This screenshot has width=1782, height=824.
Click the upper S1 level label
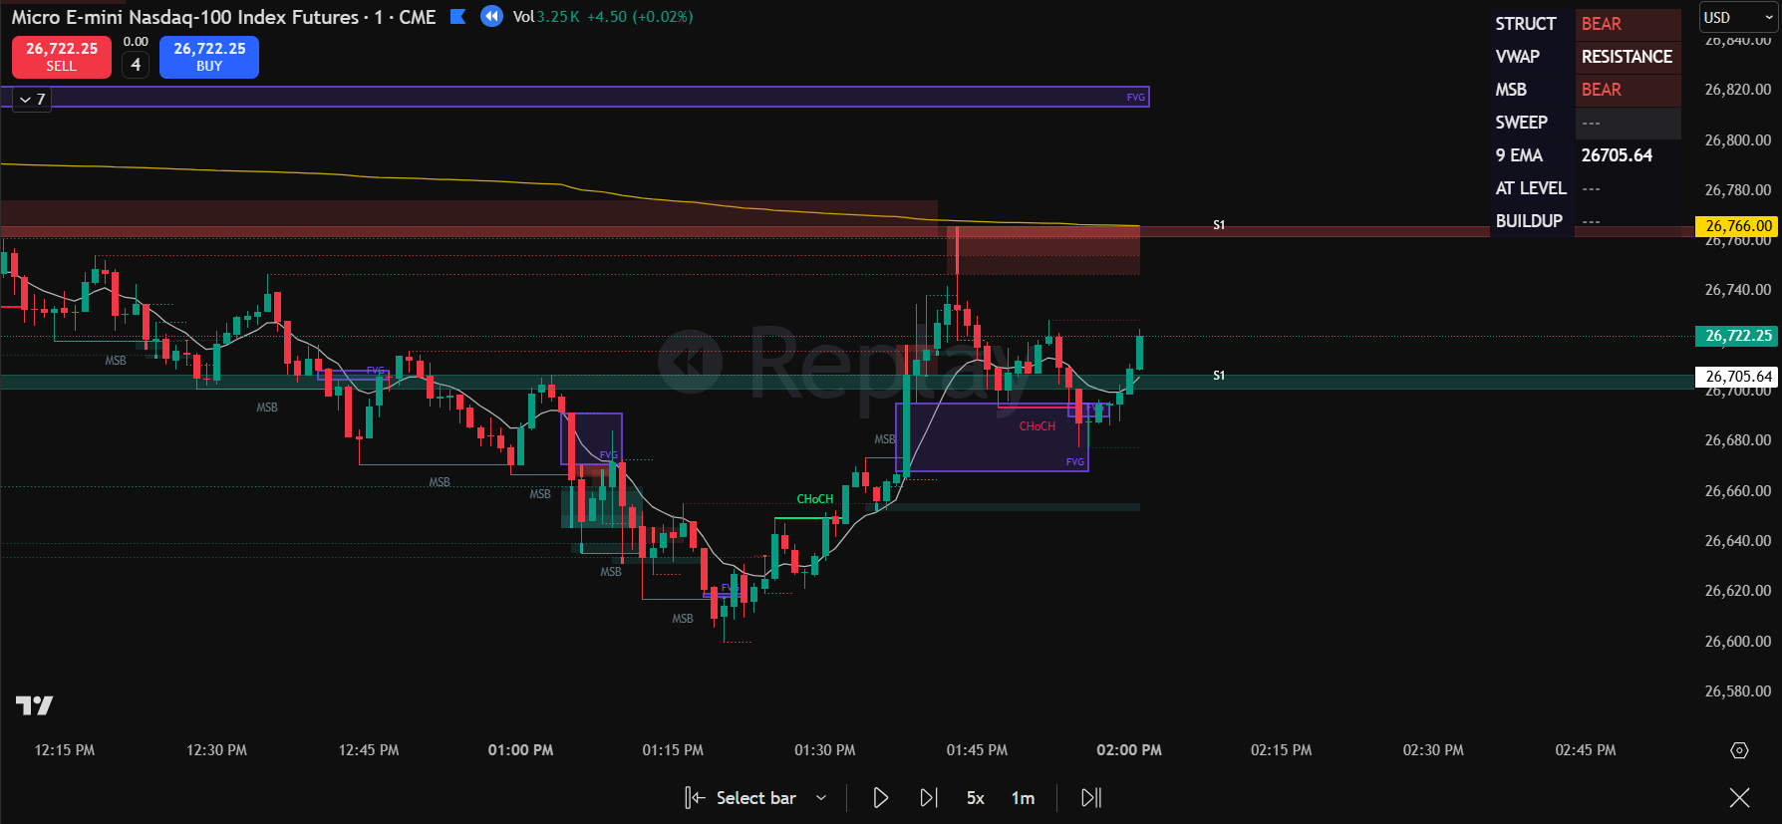tap(1219, 225)
